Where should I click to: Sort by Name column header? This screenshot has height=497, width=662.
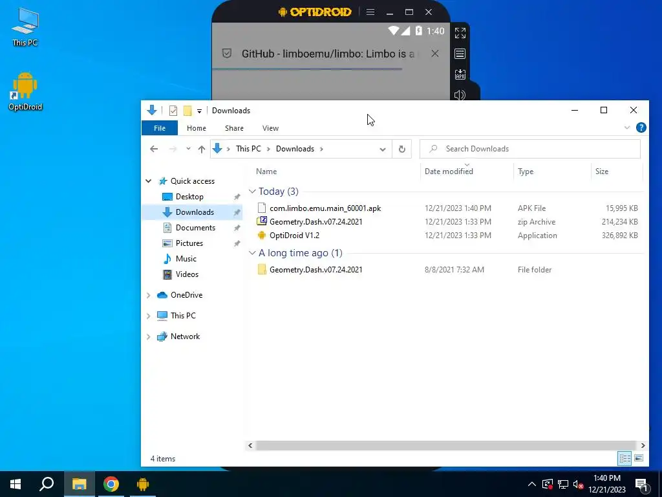click(x=266, y=171)
